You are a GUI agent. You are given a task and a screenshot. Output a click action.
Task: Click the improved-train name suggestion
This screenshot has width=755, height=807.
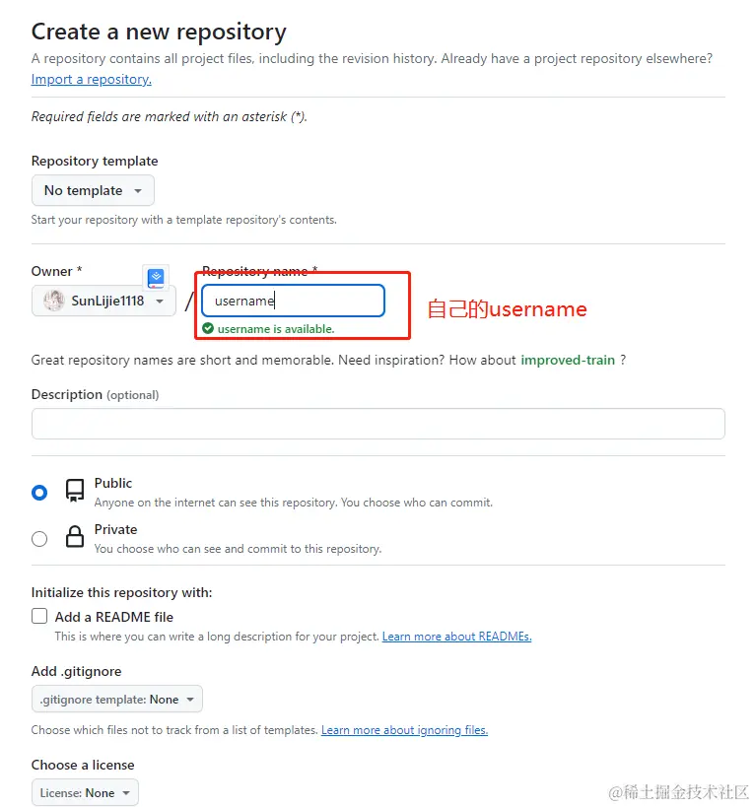click(568, 360)
